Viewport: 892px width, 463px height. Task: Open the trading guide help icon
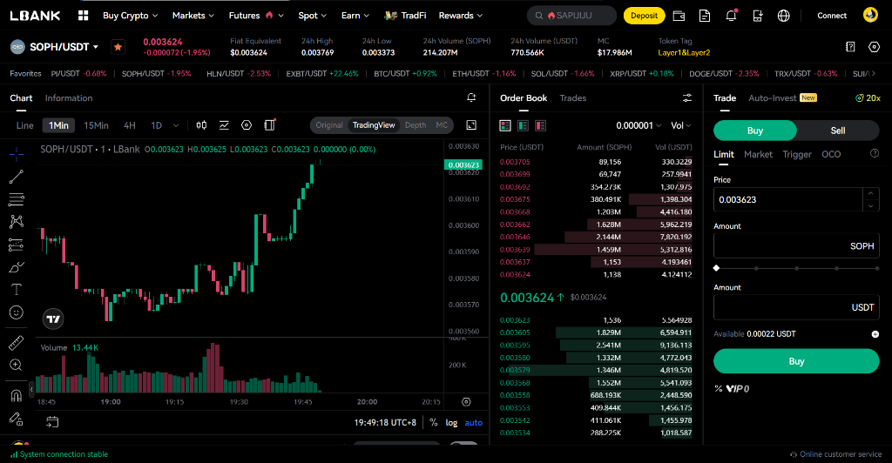point(850,47)
